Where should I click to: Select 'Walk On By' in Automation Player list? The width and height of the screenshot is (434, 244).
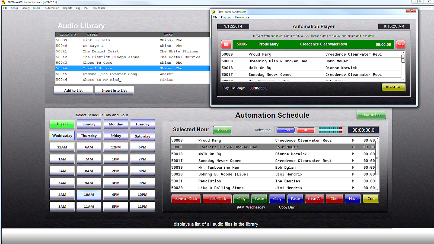pos(311,68)
